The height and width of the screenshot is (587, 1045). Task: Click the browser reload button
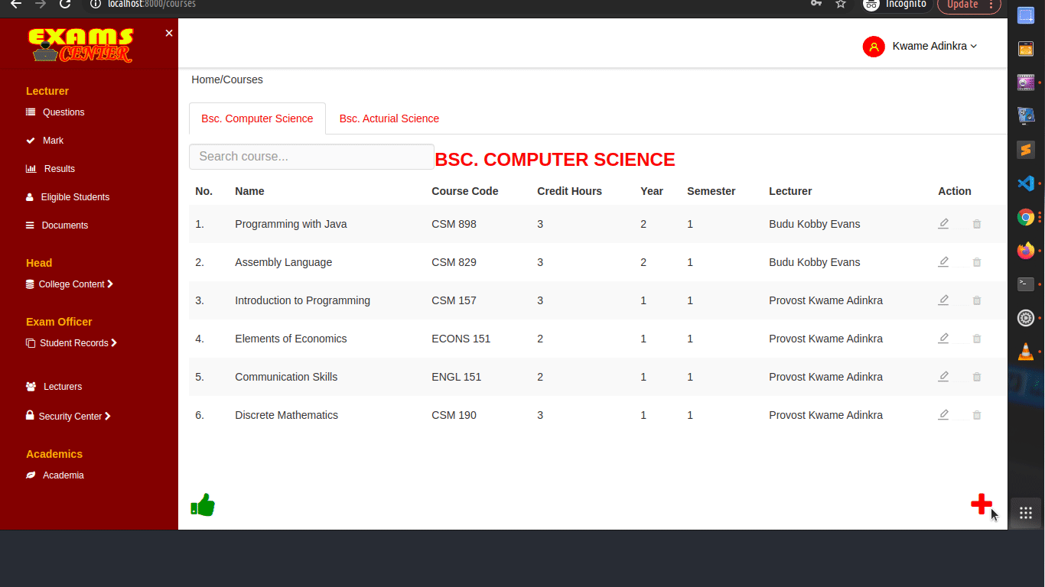click(x=65, y=4)
